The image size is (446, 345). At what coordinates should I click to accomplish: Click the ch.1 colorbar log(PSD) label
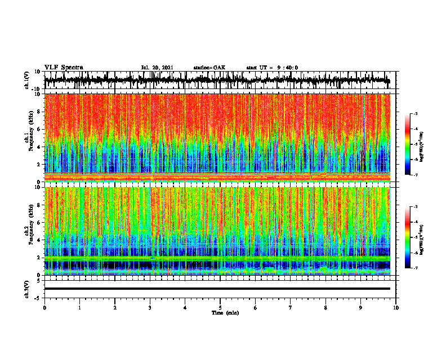coord(422,147)
